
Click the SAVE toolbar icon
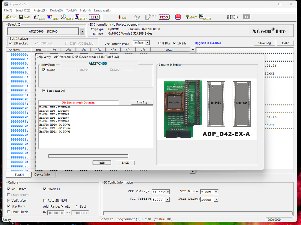(25, 17)
